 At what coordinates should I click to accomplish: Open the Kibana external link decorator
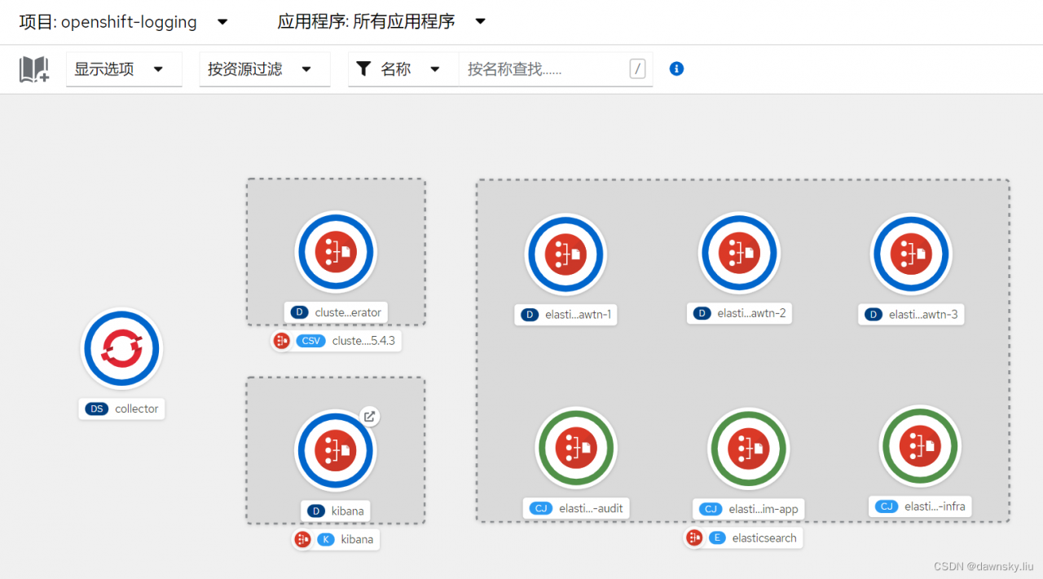(370, 416)
